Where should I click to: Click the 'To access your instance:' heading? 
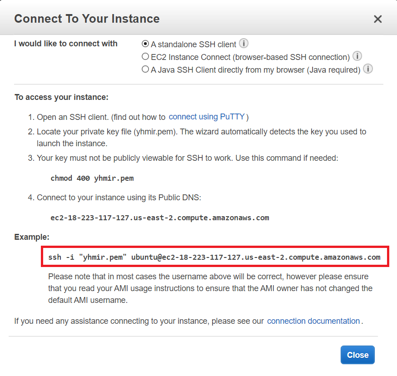click(61, 97)
